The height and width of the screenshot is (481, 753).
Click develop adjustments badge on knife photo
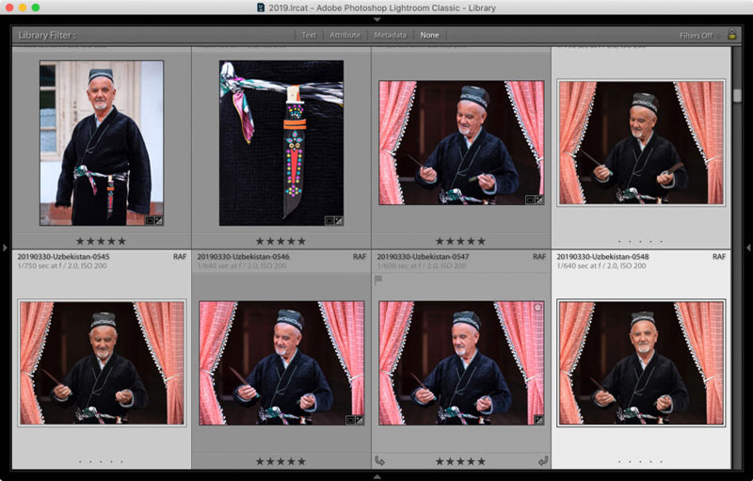(339, 220)
